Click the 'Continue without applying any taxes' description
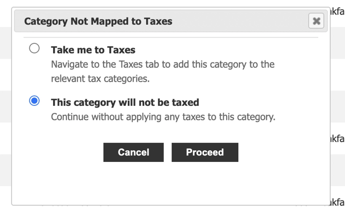 click(x=163, y=117)
